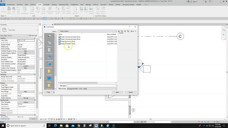The image size is (228, 128).
Task: Click Cancel in Load Family dialog
Action: point(131,92)
